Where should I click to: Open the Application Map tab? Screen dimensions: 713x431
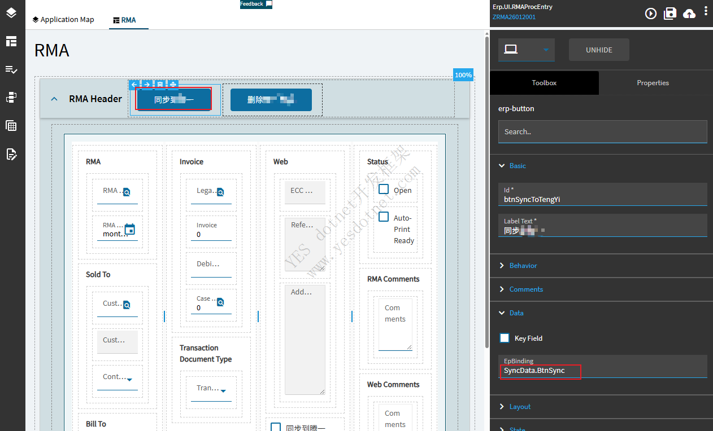pyautogui.click(x=63, y=20)
